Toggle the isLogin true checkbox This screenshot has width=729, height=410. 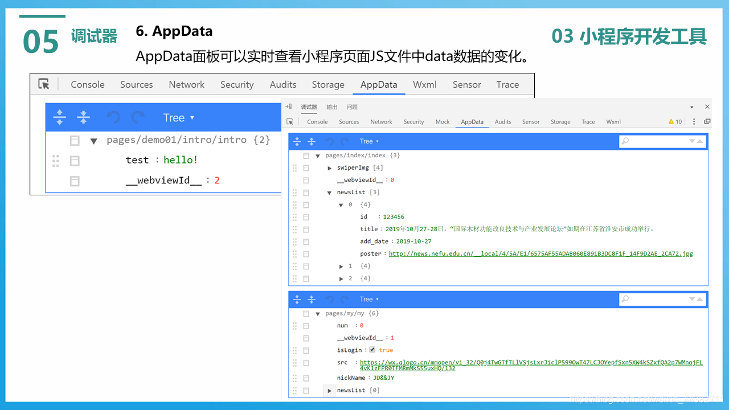[372, 350]
